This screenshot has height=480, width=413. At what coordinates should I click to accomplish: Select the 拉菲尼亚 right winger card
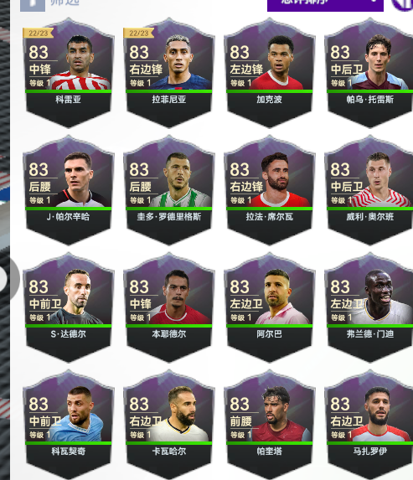click(x=168, y=73)
